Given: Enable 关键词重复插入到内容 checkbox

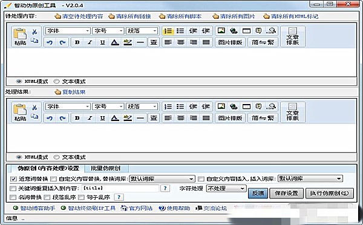Looking at the screenshot, I should 13,188.
